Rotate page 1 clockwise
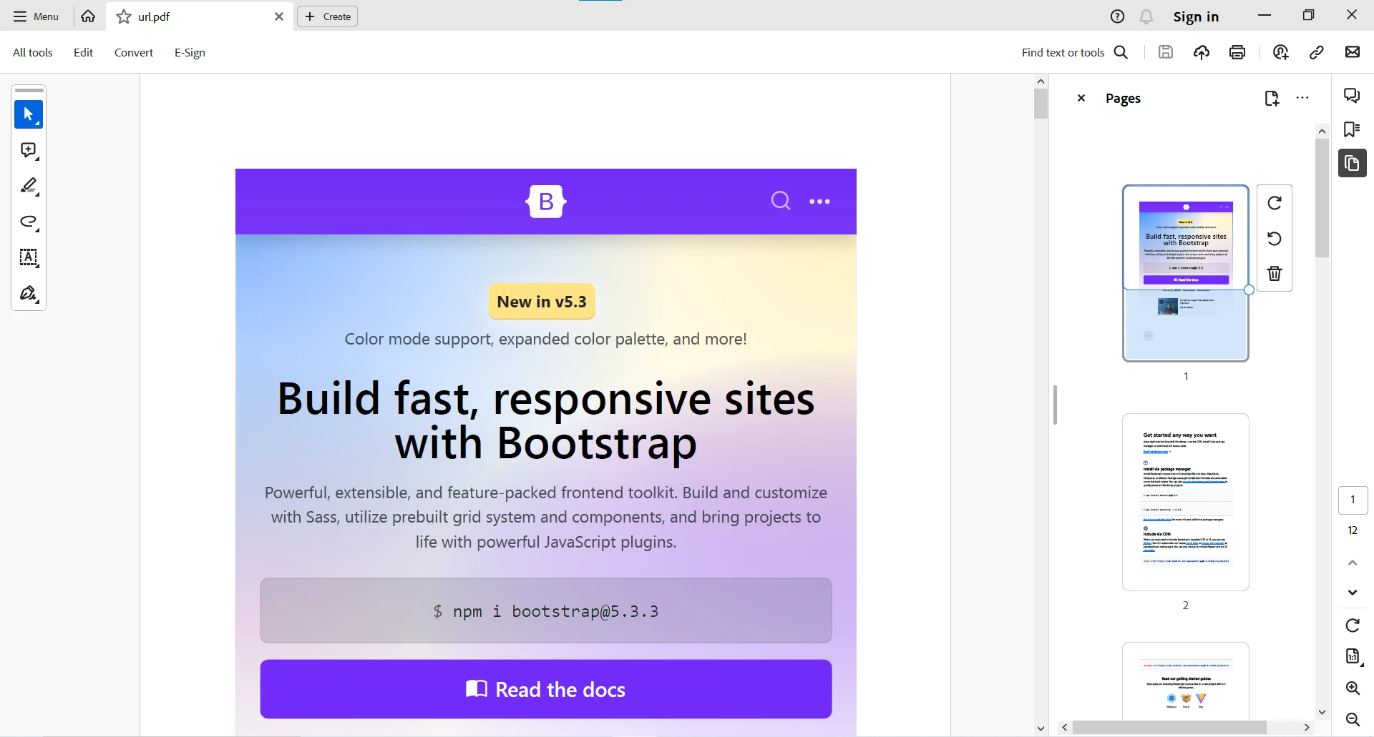 (1275, 203)
